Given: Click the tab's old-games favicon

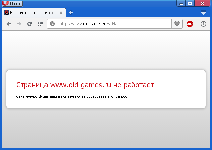Looking at the screenshot, I should pyautogui.click(x=7, y=13).
